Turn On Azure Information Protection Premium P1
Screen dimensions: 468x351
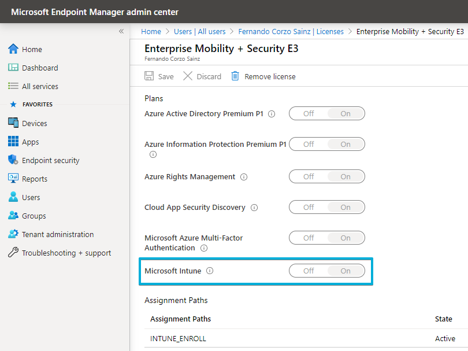[346, 145]
